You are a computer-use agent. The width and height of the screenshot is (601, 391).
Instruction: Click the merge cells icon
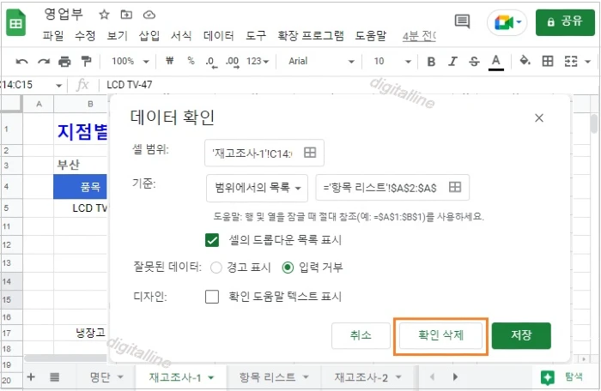pos(571,61)
